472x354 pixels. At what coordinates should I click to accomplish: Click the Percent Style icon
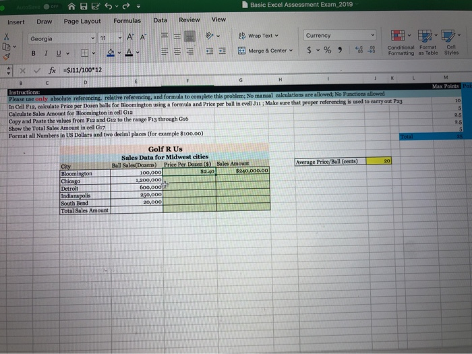coord(327,50)
